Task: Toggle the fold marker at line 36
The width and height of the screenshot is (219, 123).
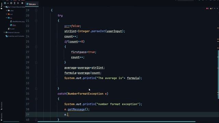Action: 36,99
